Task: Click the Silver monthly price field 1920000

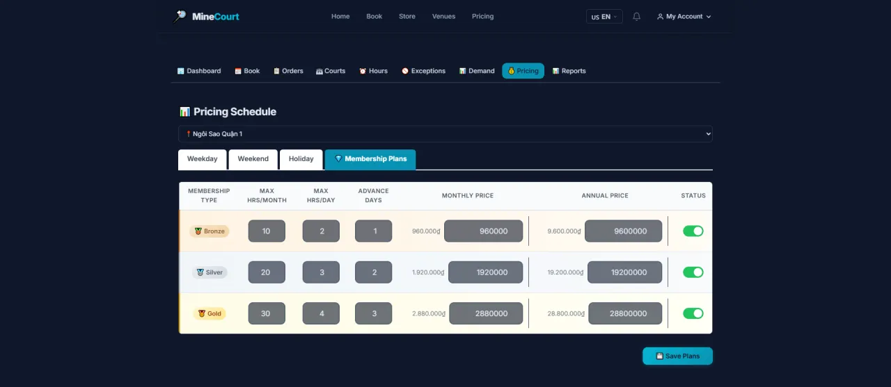Action: coord(486,272)
